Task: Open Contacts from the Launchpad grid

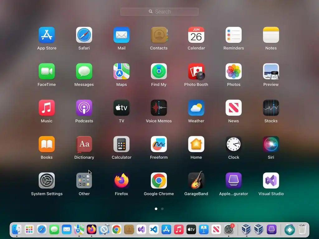Action: click(x=159, y=35)
